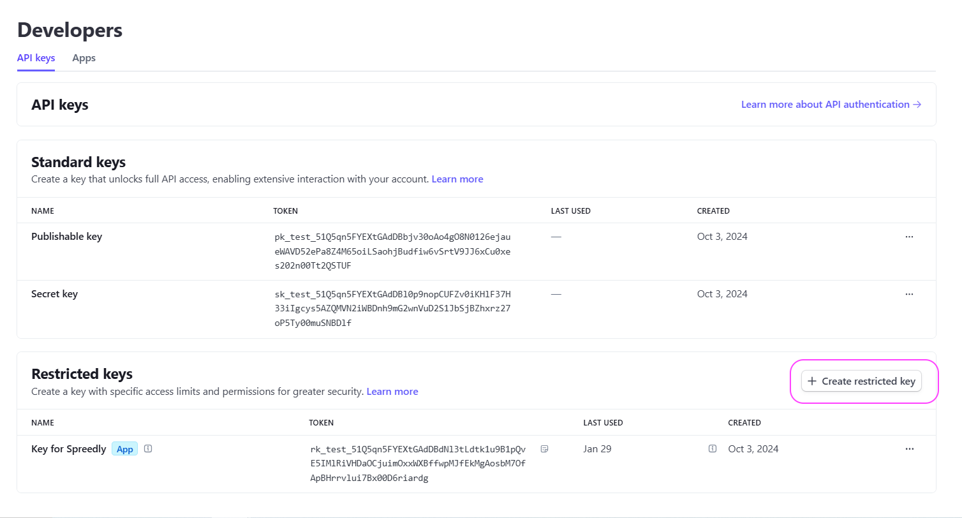Click the plus icon on Create restricted key
The width and height of the screenshot is (962, 518).
[811, 381]
